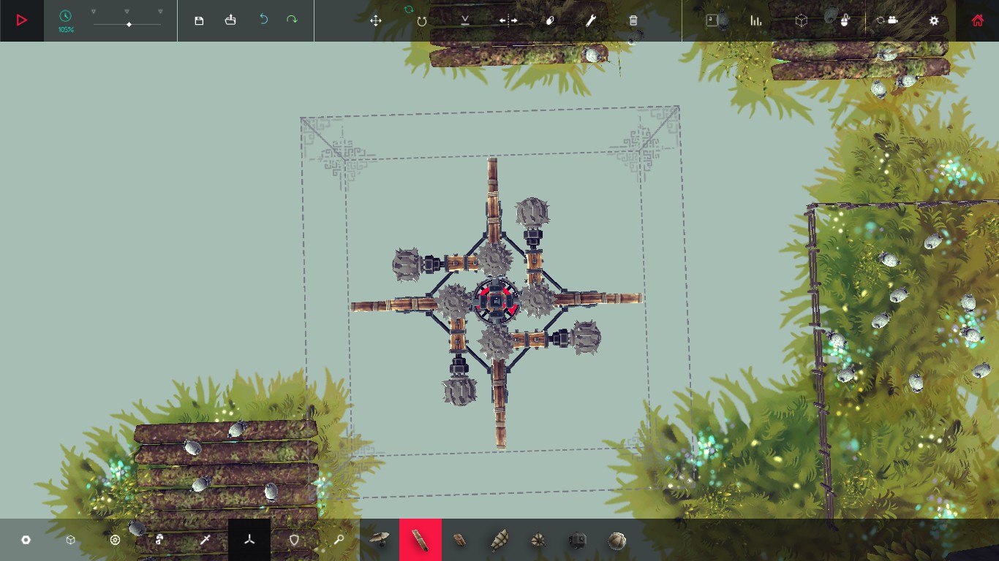The width and height of the screenshot is (999, 561).
Task: Return to the home menu
Action: (977, 20)
